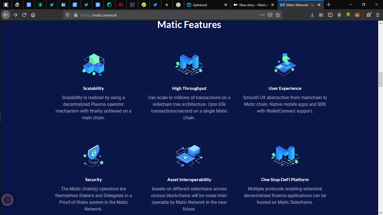Show site security padlock info
The image size is (383, 215).
(x=75, y=15)
